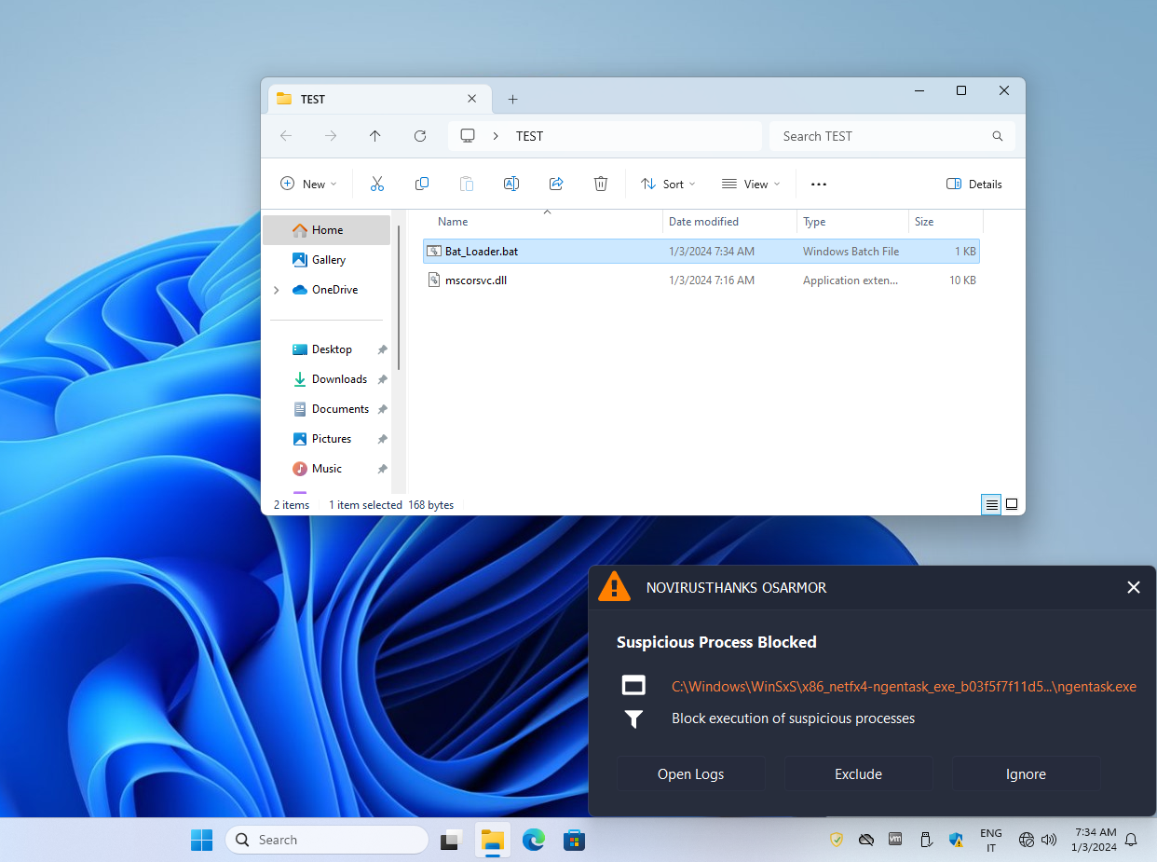Open the View dropdown menu
Viewport: 1157px width, 862px height.
click(x=751, y=184)
